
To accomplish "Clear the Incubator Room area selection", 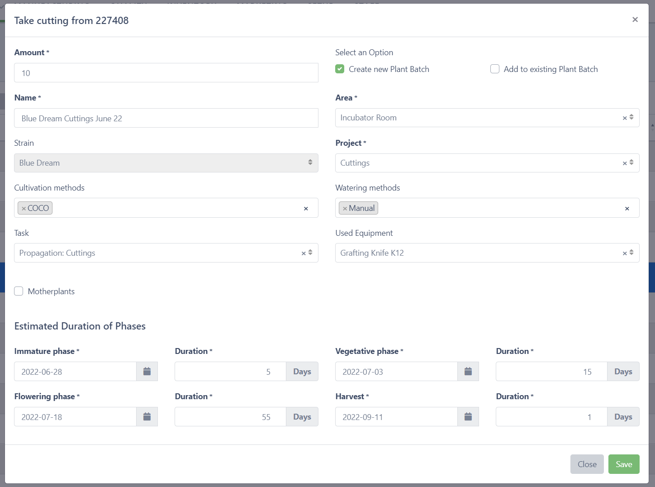I will (x=625, y=118).
